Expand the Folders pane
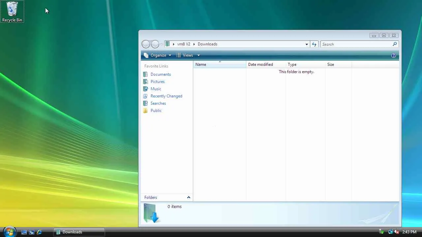Image resolution: width=422 pixels, height=237 pixels. 167,197
